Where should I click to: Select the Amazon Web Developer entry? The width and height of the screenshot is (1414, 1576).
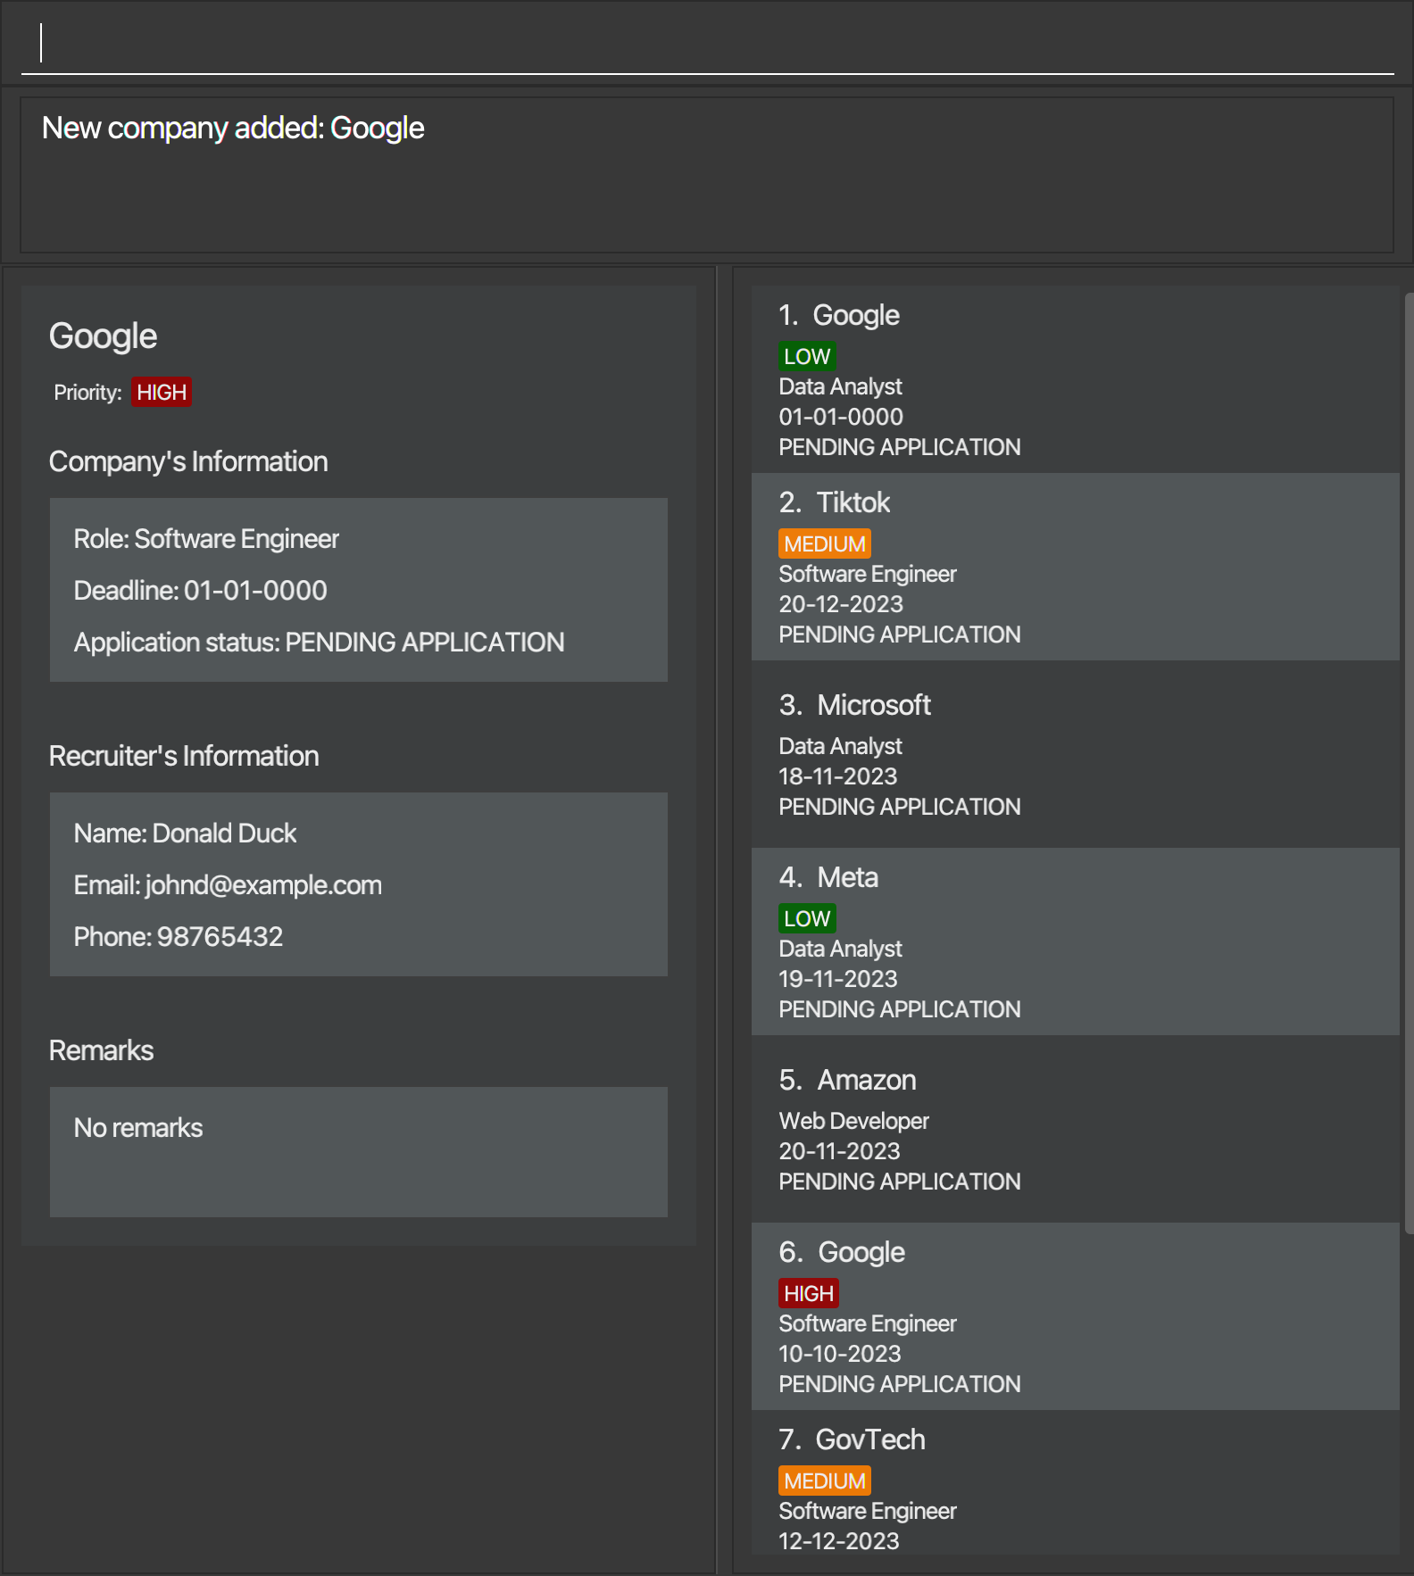pos(1075,1129)
